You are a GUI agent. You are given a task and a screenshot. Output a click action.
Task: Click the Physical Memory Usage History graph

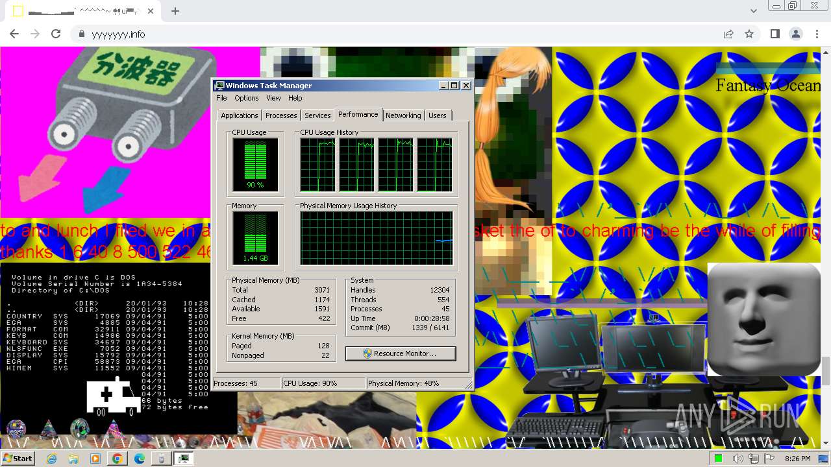click(x=377, y=238)
